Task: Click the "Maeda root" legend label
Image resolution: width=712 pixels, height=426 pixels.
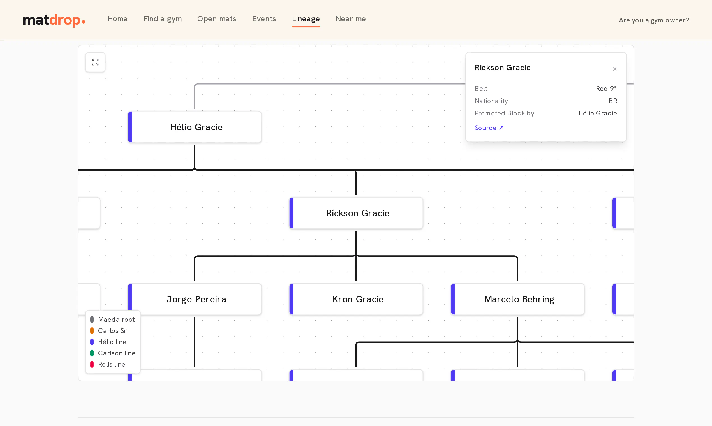Action: (116, 319)
